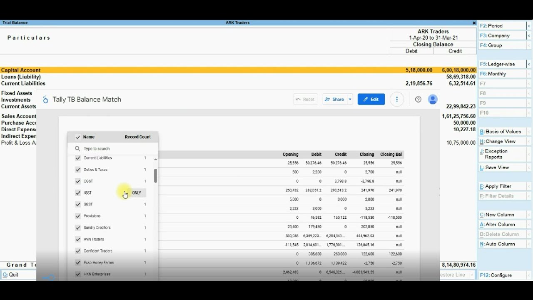Click Grand Total credit 8,14,80,974.16
Image resolution: width=533 pixels, height=300 pixels.
(x=458, y=265)
